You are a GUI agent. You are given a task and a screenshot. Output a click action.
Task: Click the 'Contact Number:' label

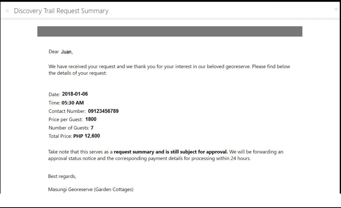coord(67,111)
